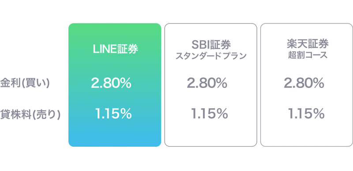This screenshot has width=353, height=171.
Task: Click the SBI証券 heading text
Action: point(211,45)
